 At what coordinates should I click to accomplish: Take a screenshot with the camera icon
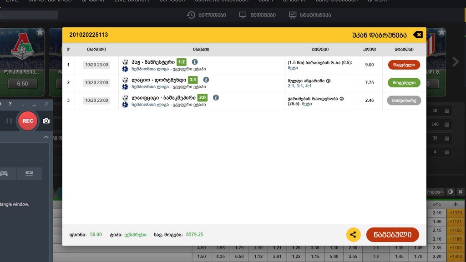[x=46, y=121]
